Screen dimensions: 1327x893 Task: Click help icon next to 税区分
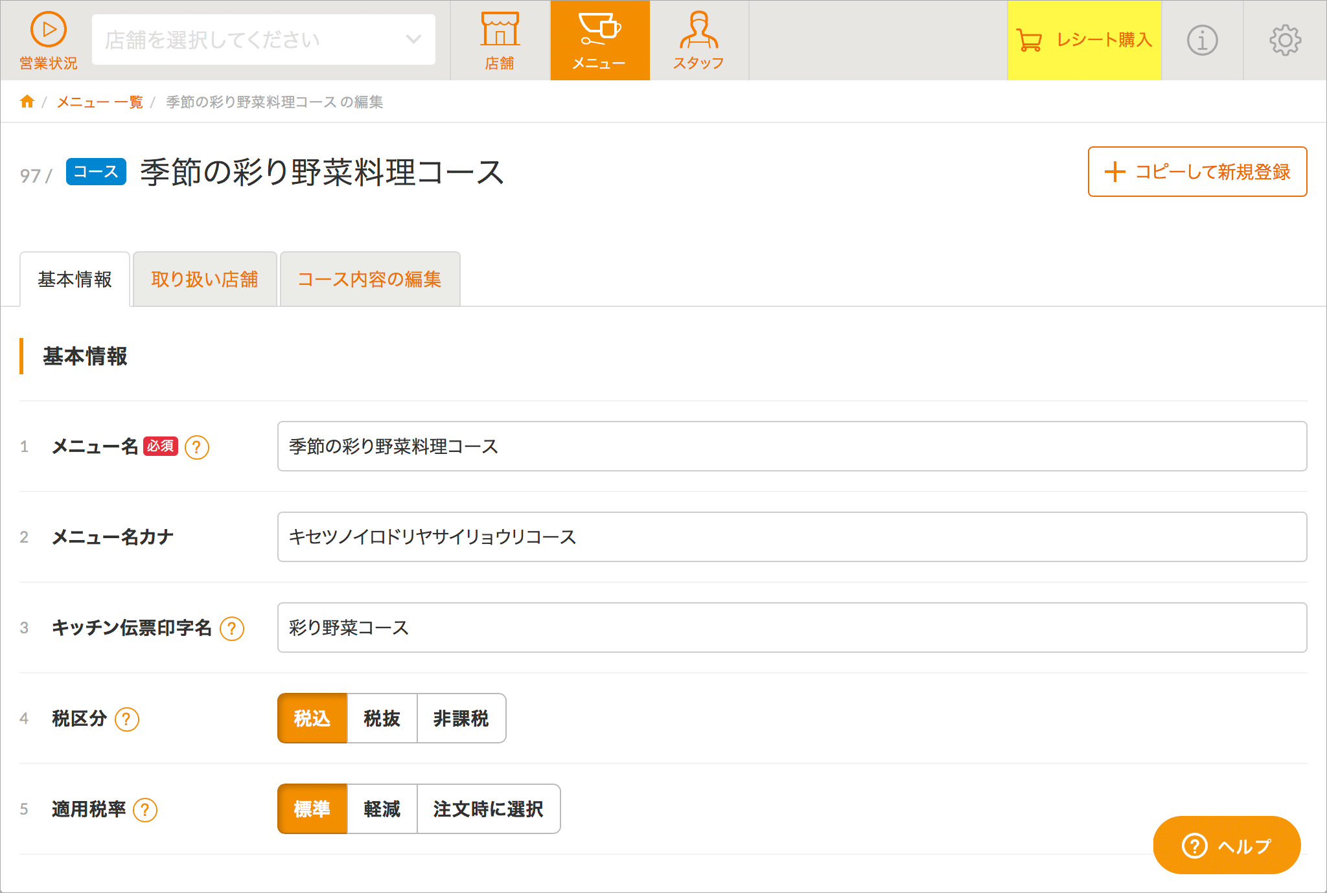tap(127, 719)
